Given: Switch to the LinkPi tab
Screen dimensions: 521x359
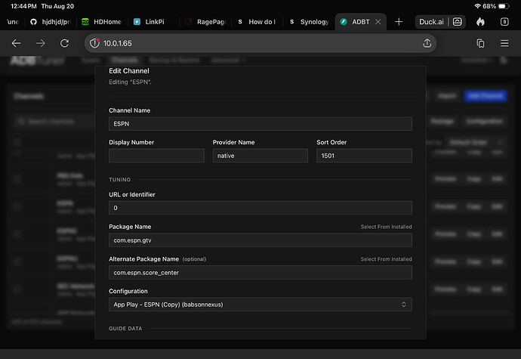Looking at the screenshot, I should pos(153,22).
